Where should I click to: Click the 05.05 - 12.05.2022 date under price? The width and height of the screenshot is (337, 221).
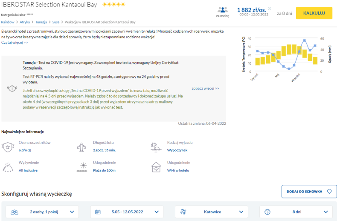[254, 14]
